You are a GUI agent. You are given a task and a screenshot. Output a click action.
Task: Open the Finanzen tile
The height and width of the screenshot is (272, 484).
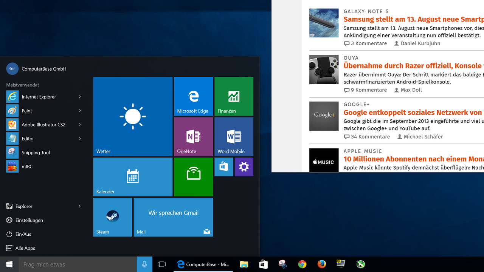click(x=234, y=96)
